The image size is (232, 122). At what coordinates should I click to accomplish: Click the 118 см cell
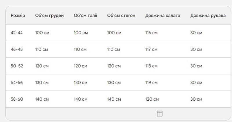(x=151, y=66)
